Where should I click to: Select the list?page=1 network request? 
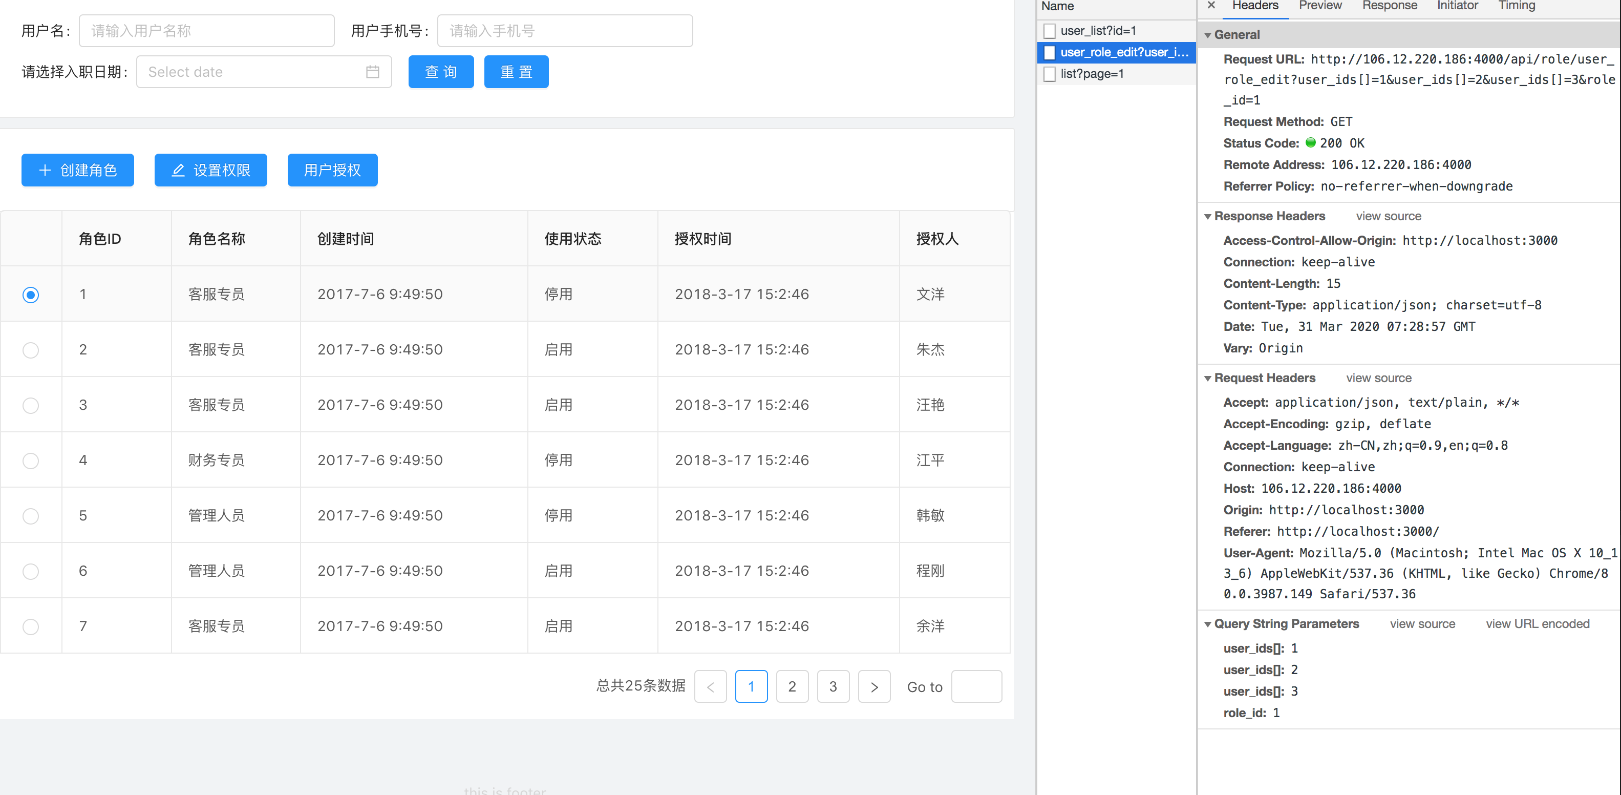tap(1116, 74)
